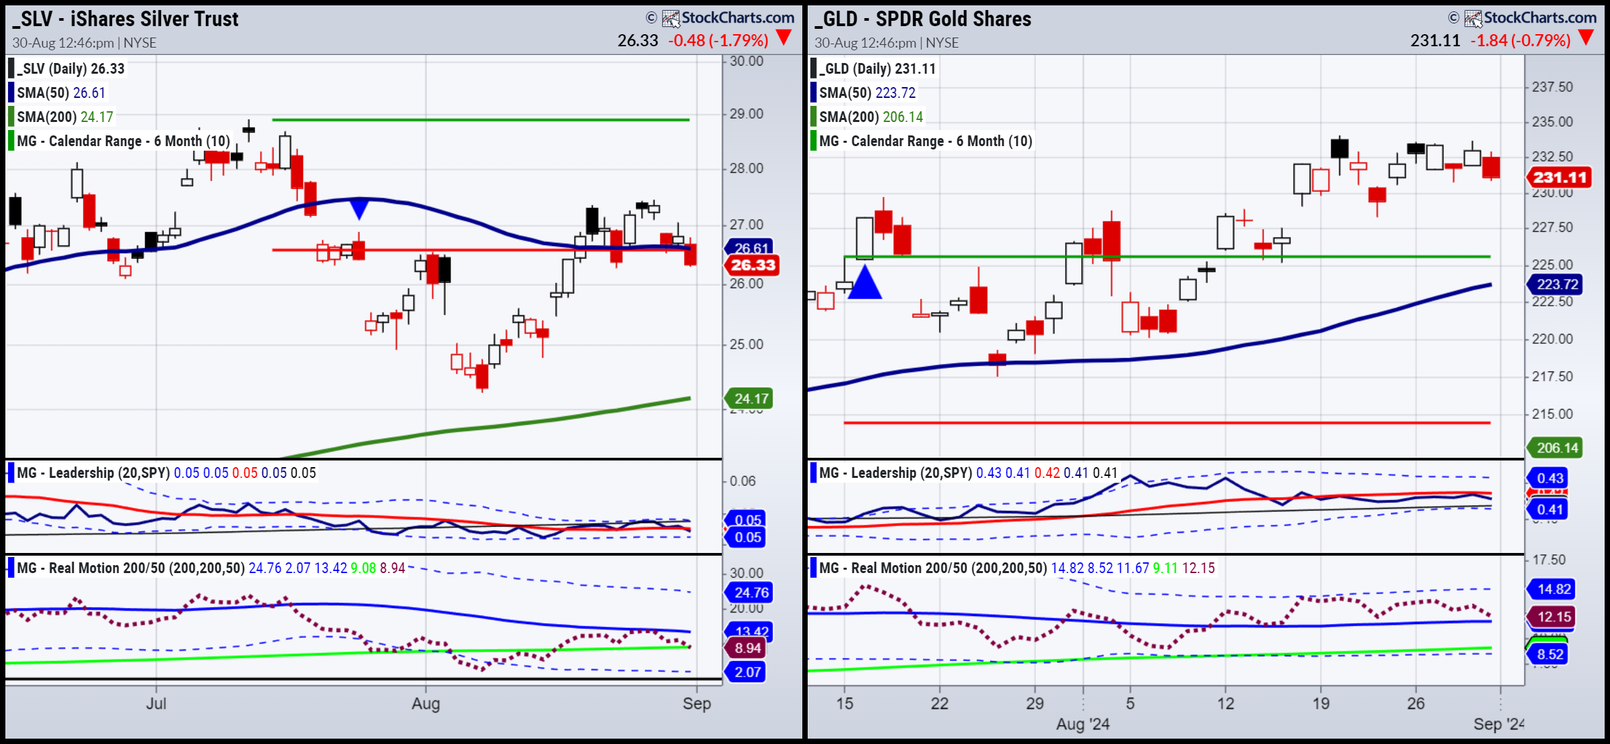This screenshot has width=1610, height=744.
Task: Click the 215.00 price level on GLD axis
Action: pos(1552,414)
